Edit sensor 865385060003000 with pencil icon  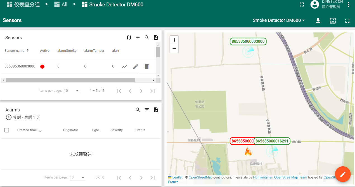pos(135,66)
